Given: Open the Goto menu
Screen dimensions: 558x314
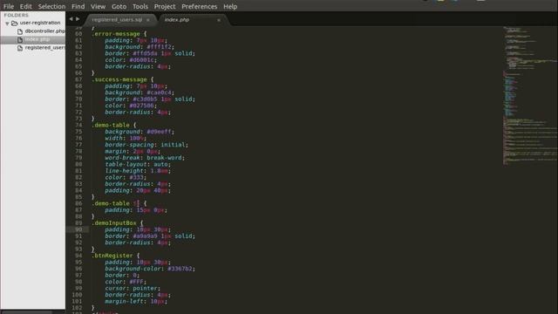Looking at the screenshot, I should coord(119,6).
